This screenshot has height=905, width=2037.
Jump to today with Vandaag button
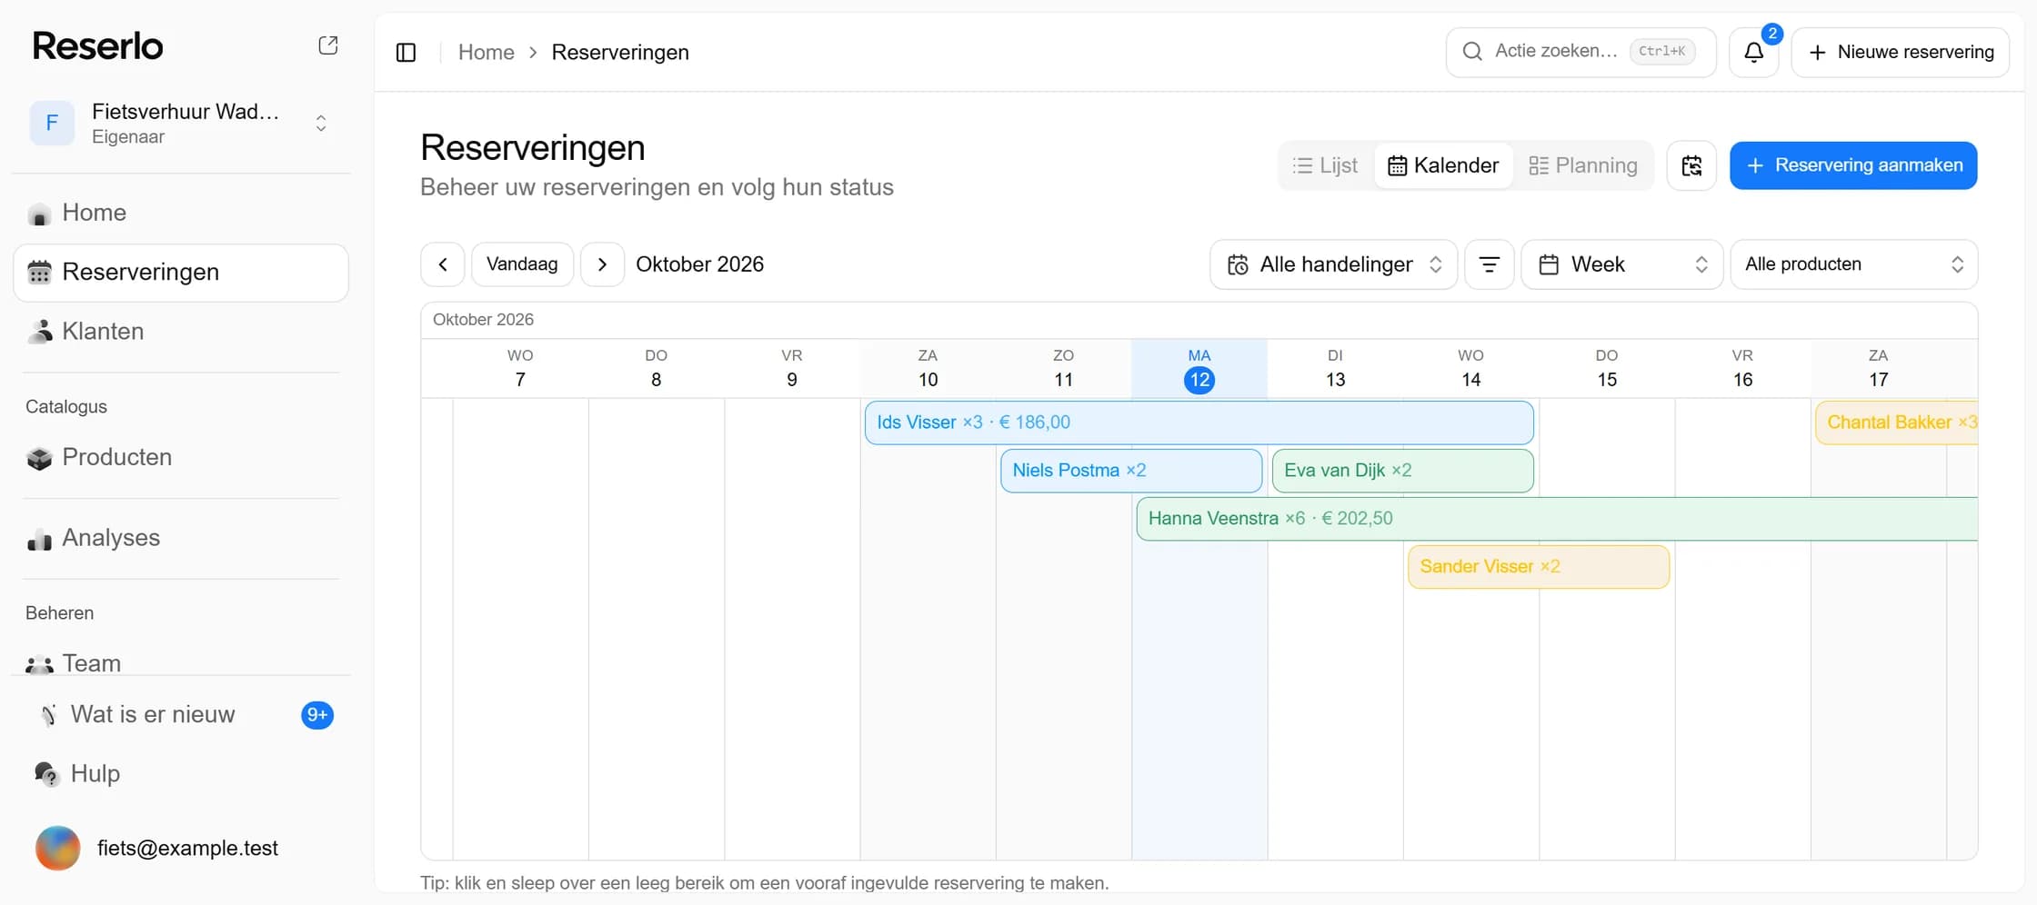[522, 264]
